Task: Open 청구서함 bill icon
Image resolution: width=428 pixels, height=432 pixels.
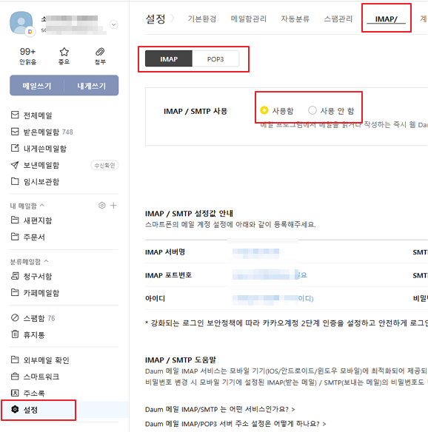Action: pyautogui.click(x=15, y=276)
